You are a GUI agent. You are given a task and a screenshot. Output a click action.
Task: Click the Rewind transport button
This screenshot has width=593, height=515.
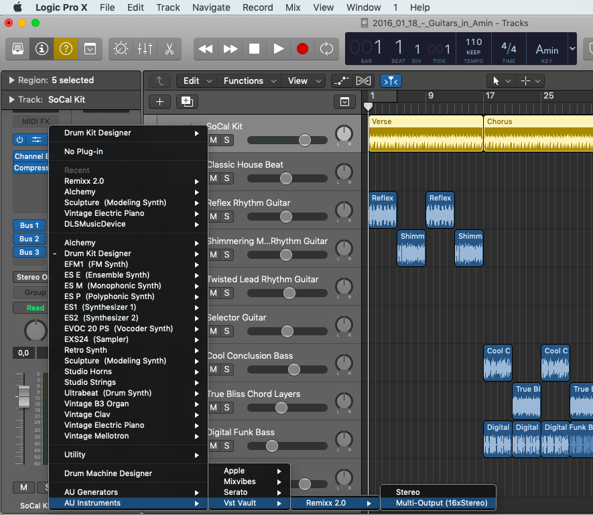coord(206,49)
